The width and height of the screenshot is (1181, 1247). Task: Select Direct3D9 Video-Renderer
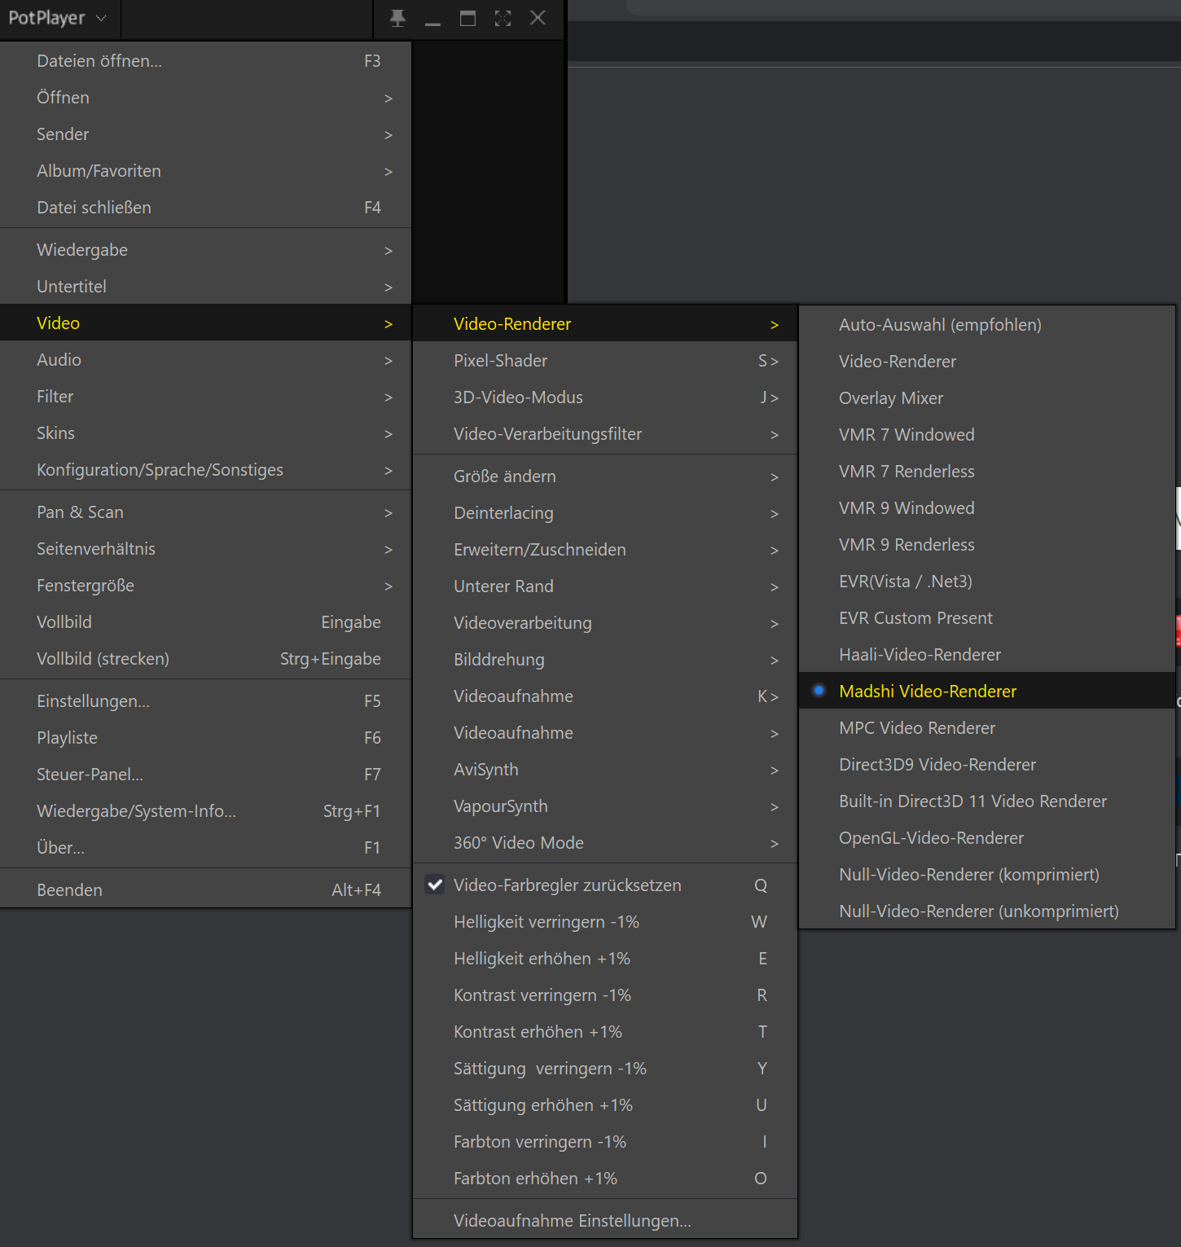pyautogui.click(x=987, y=764)
